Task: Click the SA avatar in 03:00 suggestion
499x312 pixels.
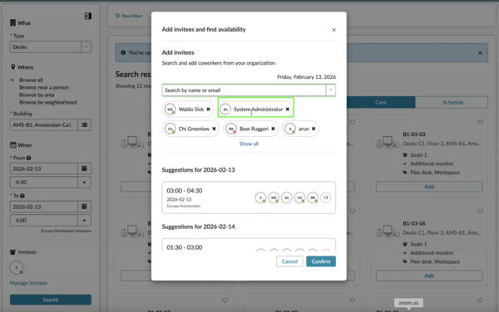Action: pos(286,197)
